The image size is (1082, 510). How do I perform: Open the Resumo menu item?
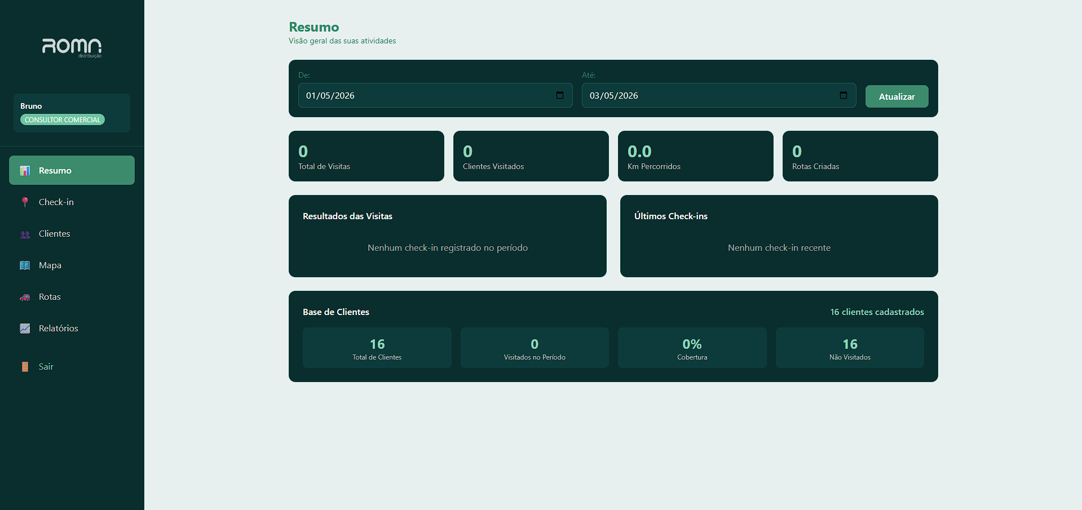tap(72, 170)
